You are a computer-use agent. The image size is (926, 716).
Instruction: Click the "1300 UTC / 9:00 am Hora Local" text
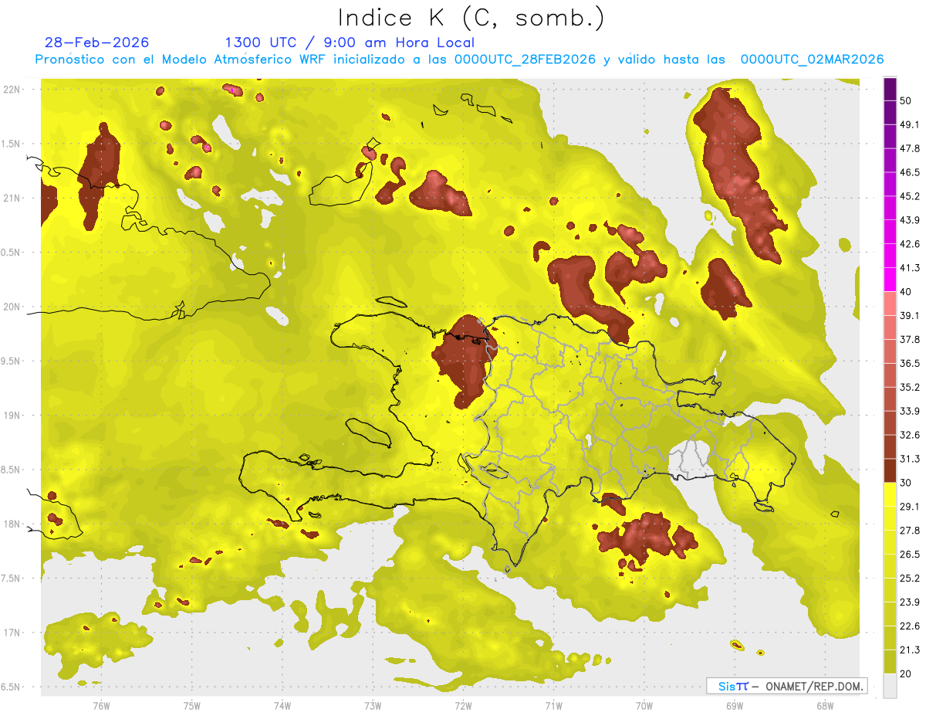pos(350,42)
